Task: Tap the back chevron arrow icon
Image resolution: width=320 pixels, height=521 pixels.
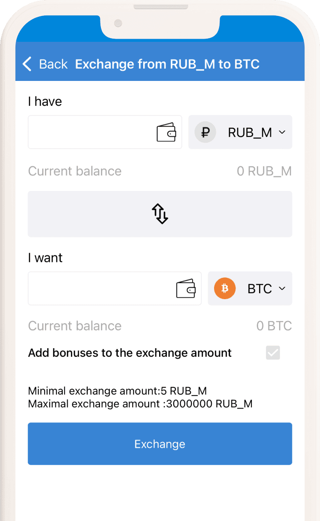Action: (x=27, y=64)
